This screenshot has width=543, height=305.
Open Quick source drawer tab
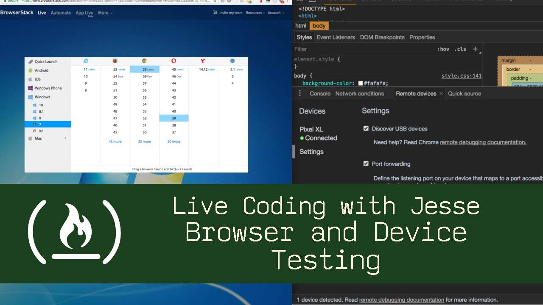click(465, 94)
